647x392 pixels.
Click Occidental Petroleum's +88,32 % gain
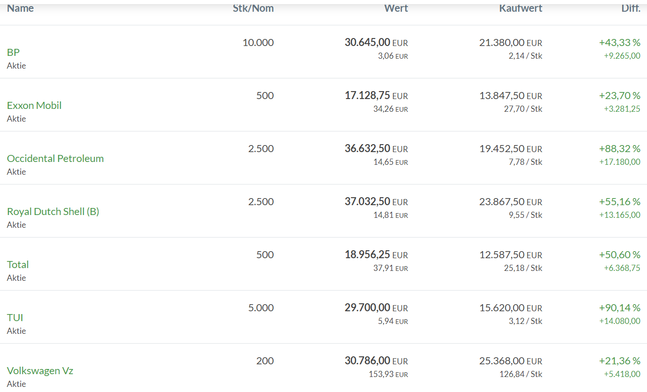click(x=619, y=149)
